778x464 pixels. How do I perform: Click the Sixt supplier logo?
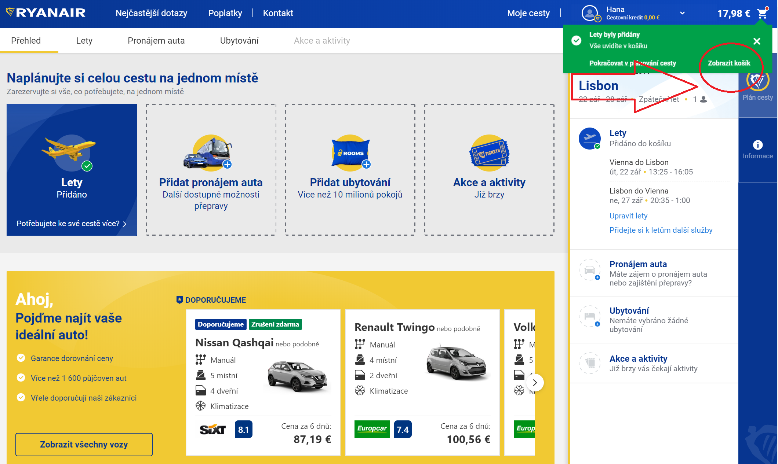tap(212, 430)
